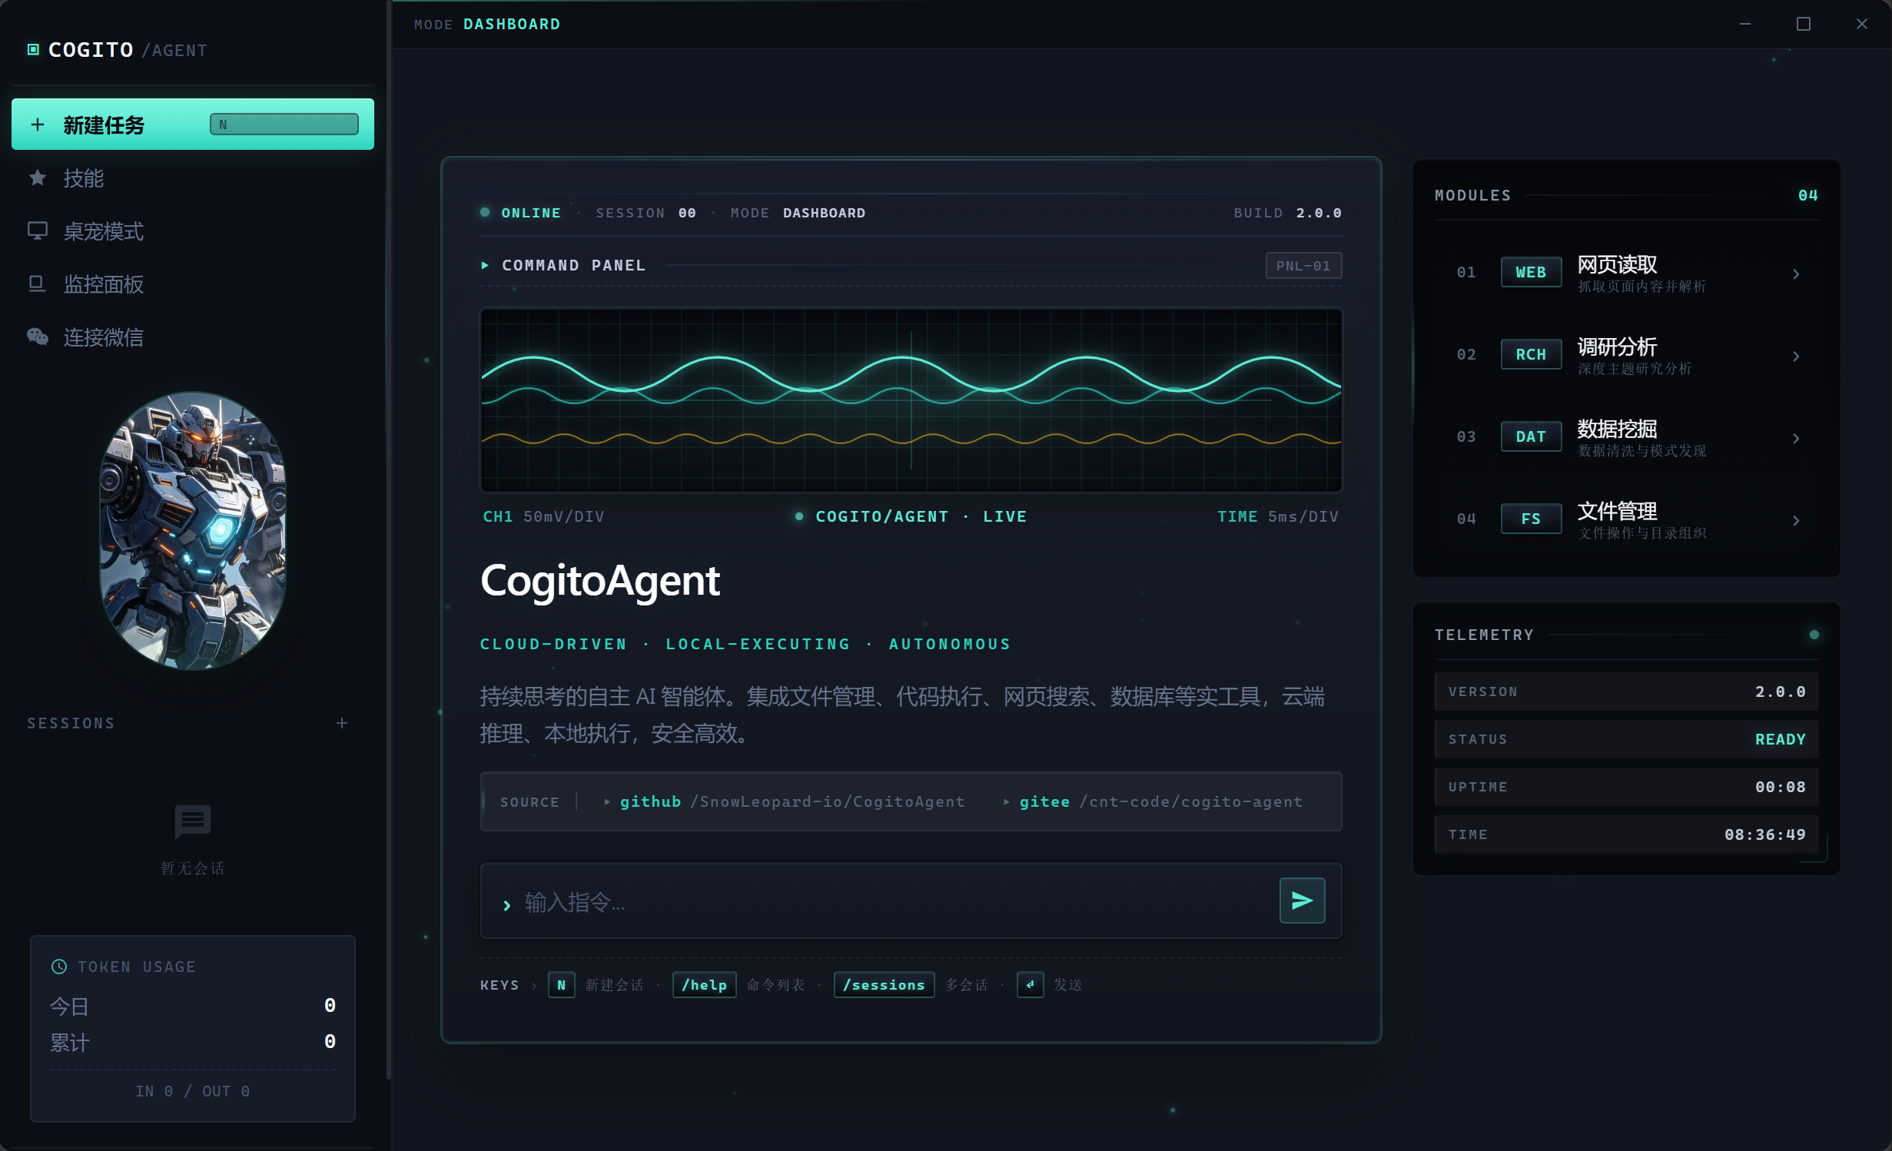This screenshot has height=1151, width=1892.
Task: Click the IN 0 / OUT 0 text
Action: point(193,1091)
